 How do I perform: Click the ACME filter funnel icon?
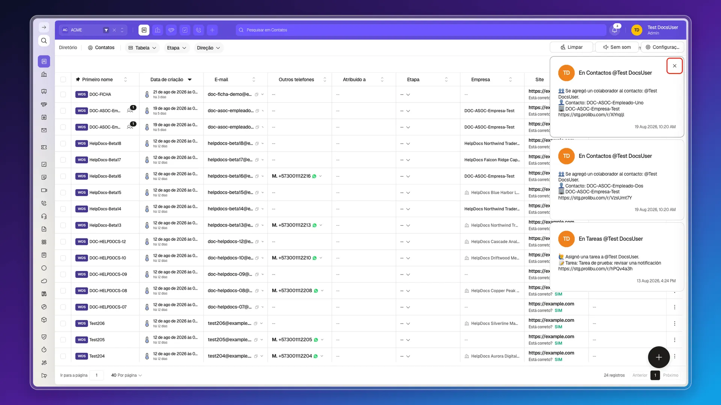pyautogui.click(x=106, y=30)
